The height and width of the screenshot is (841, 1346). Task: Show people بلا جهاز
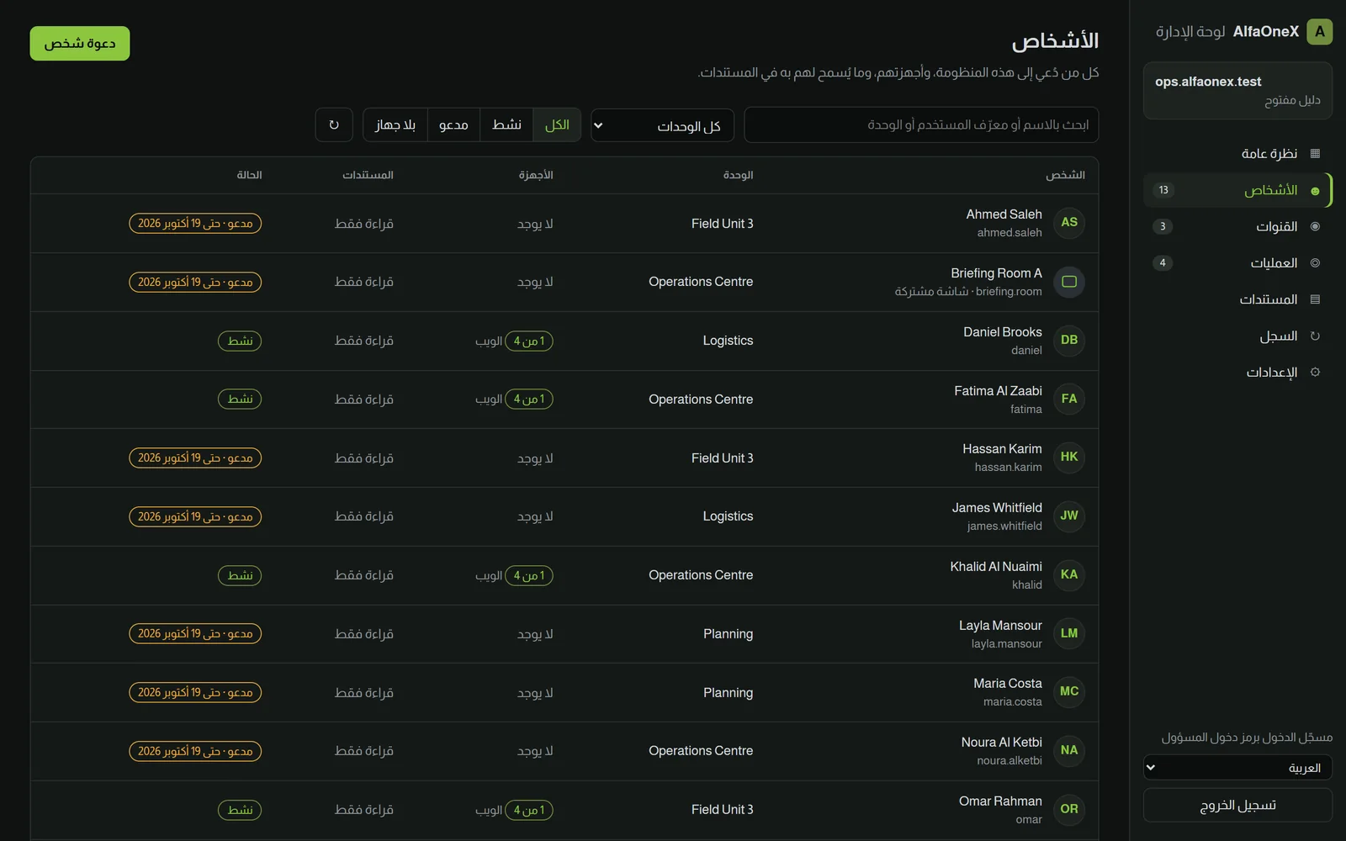395,124
